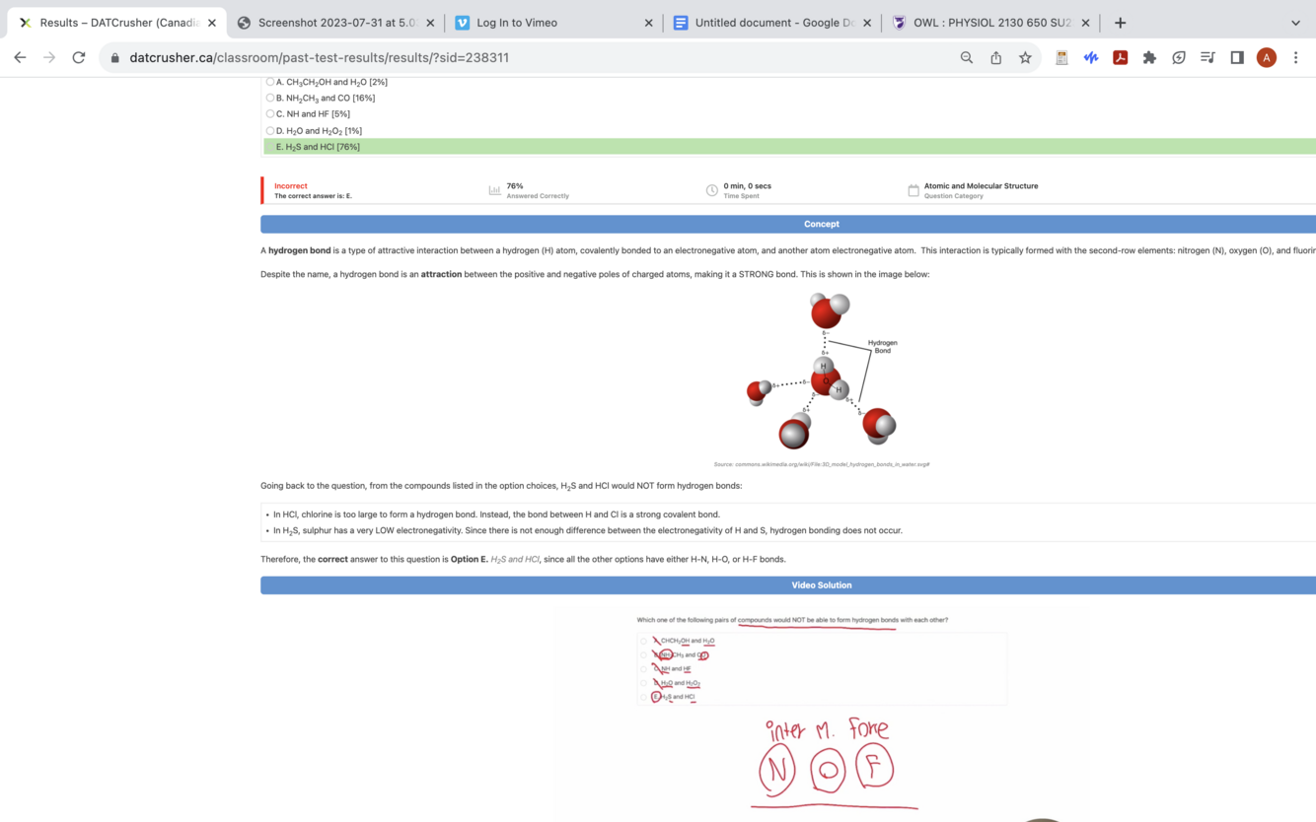The image size is (1316, 822).
Task: Switch to the Untitled document Google Docs tab
Action: tap(772, 23)
